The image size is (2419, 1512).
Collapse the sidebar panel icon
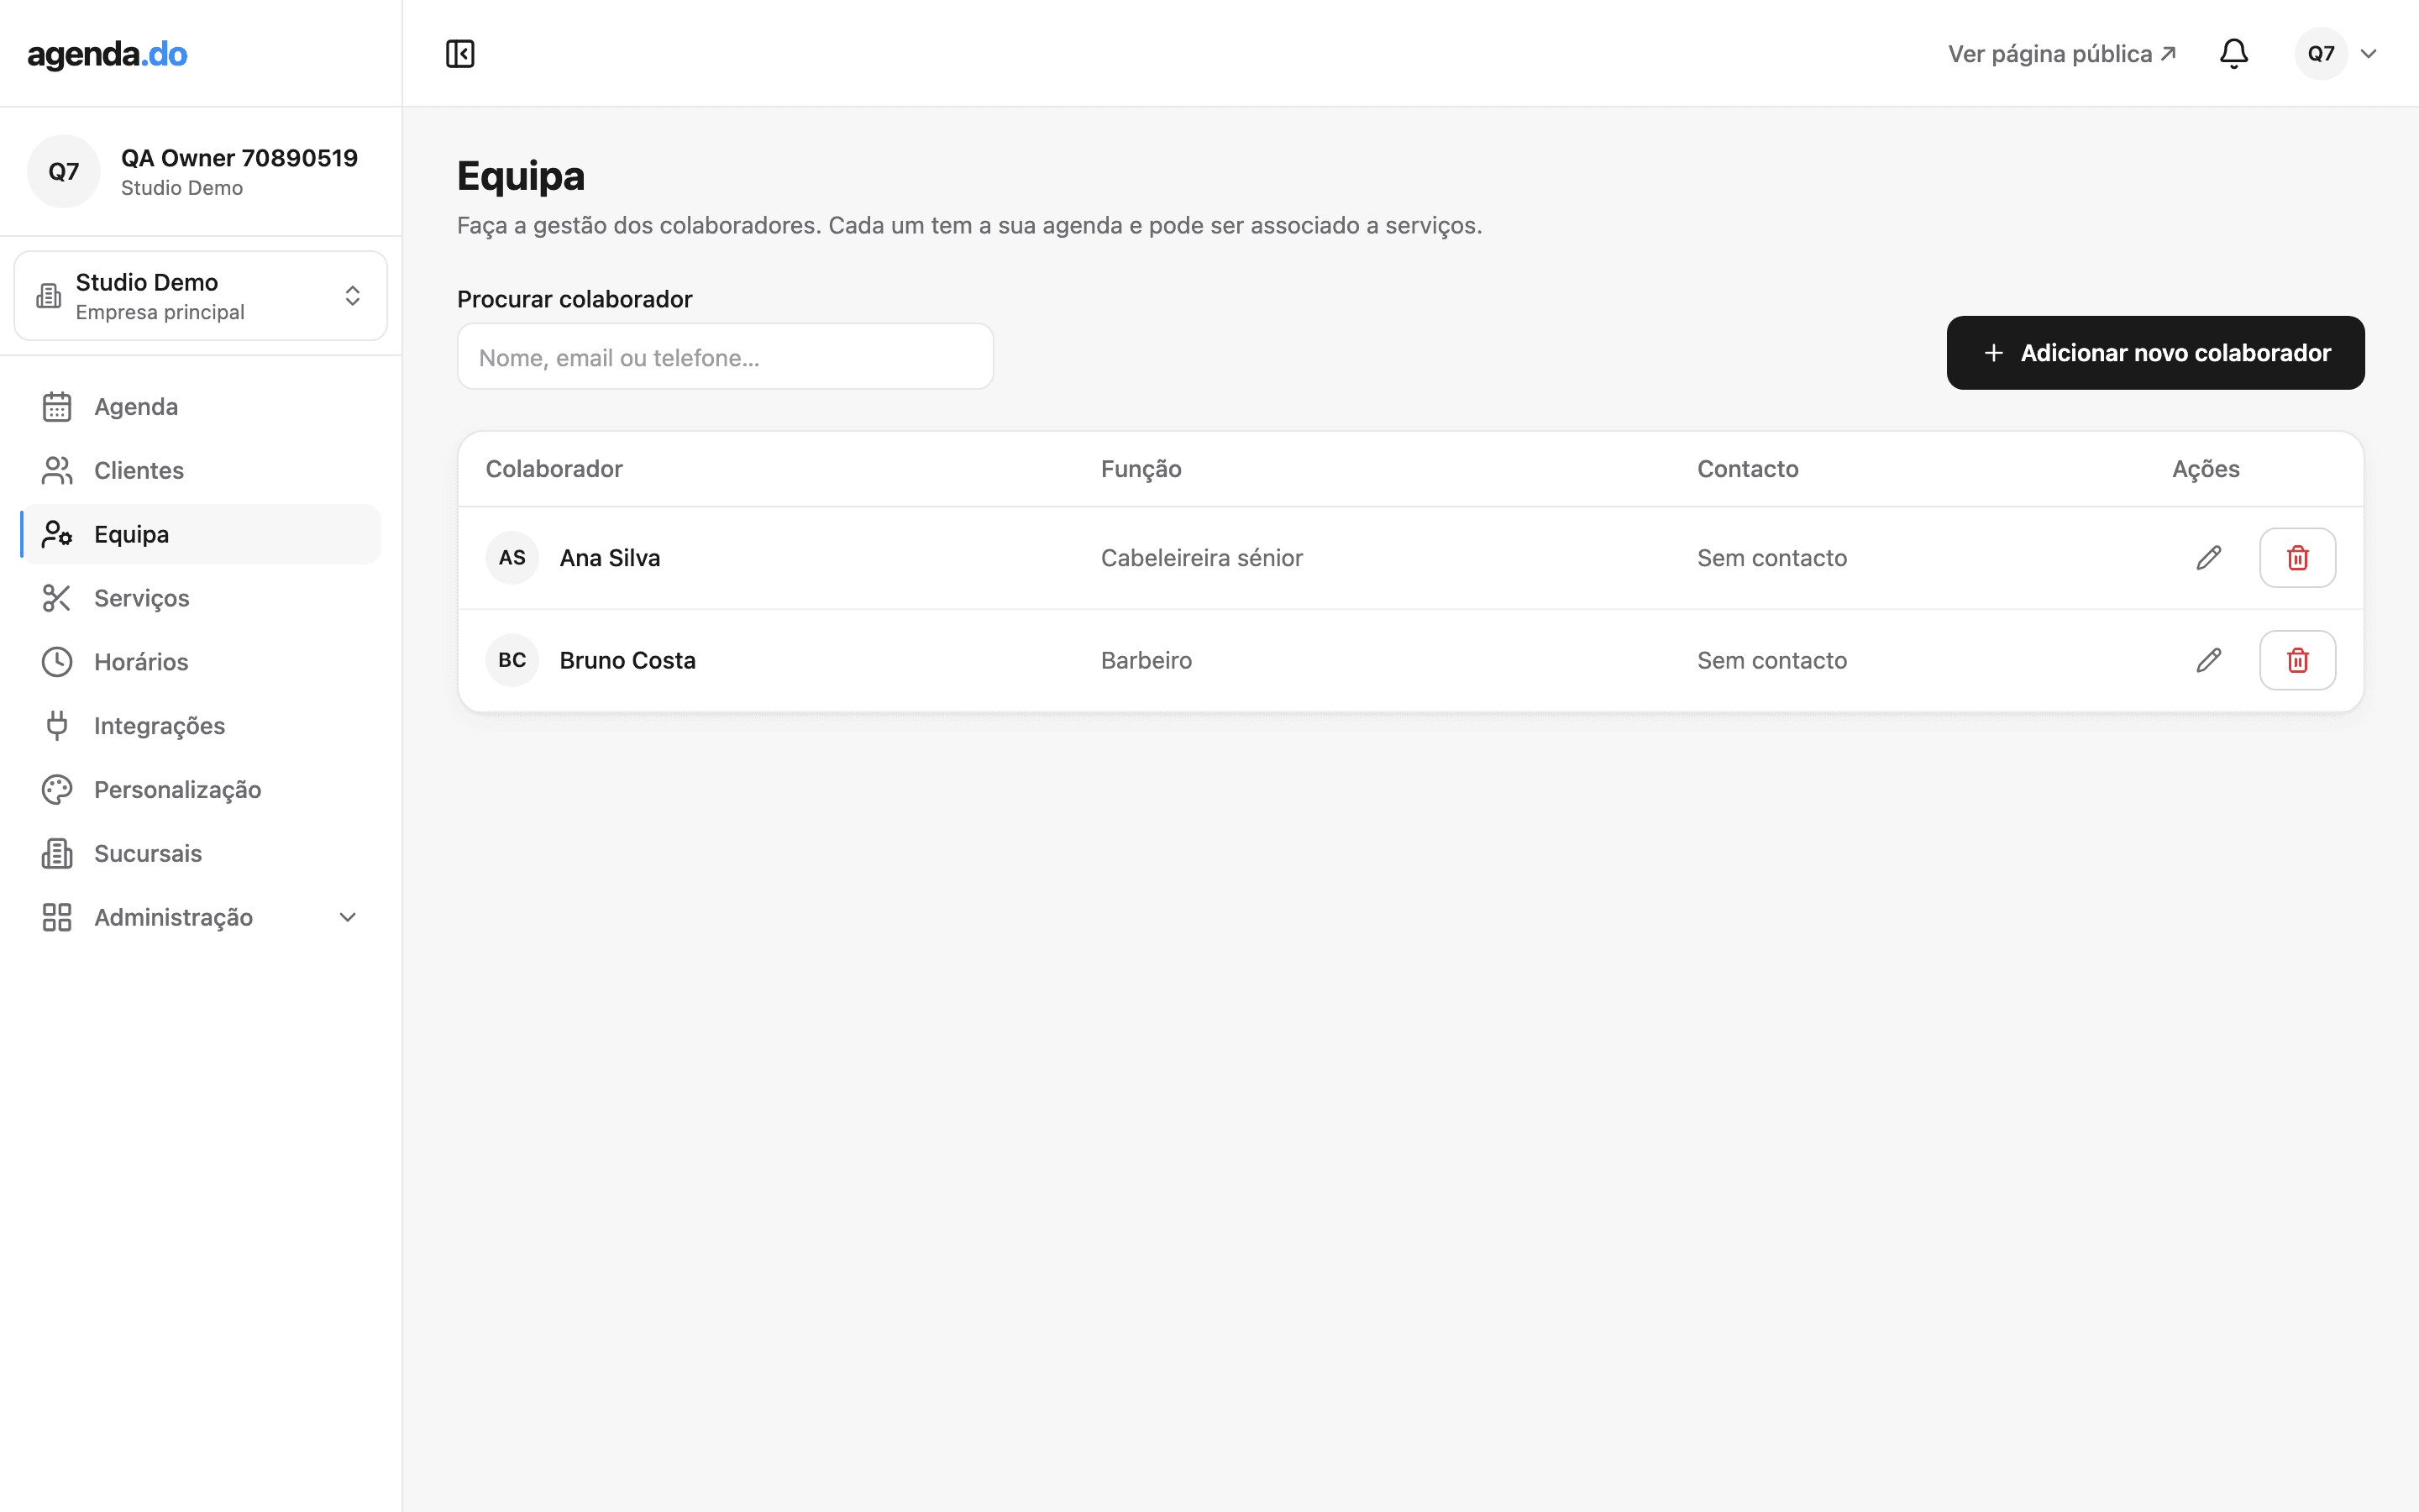click(x=459, y=54)
